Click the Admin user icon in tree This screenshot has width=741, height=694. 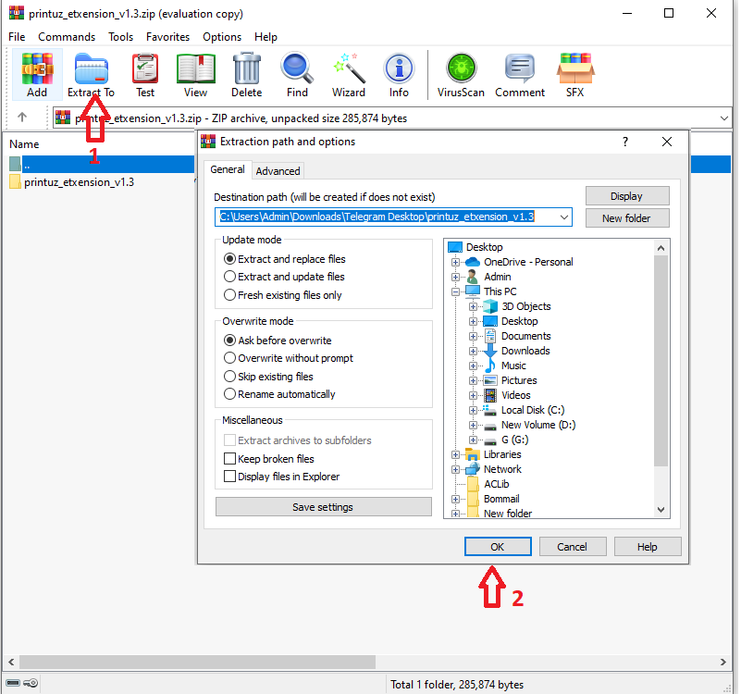tap(472, 277)
